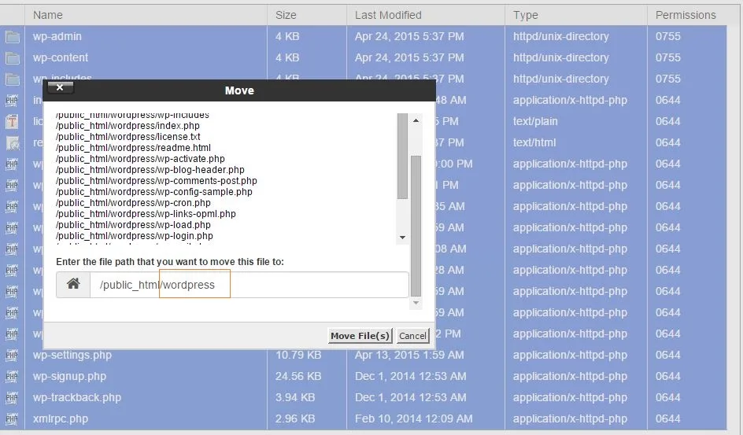Click /public_html/wordpress/wp-comments-post.php in the move list

click(157, 181)
